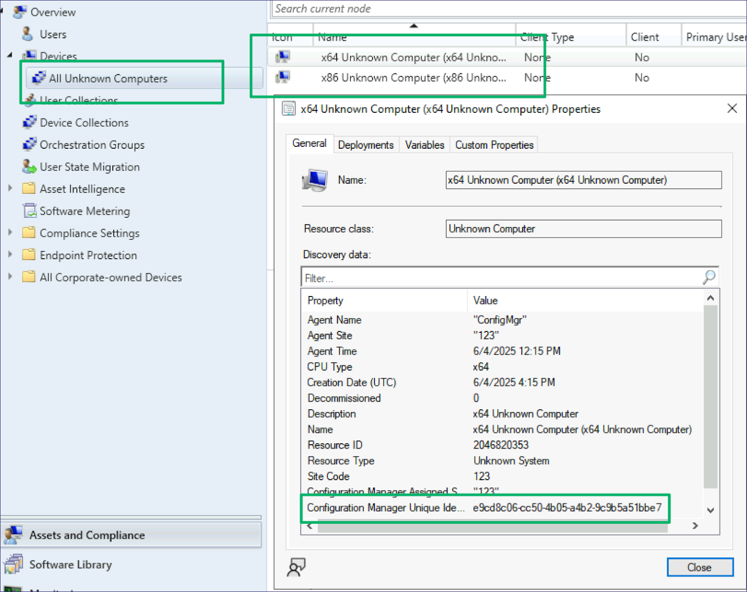
Task: Switch to the Deployments tab
Action: pos(365,145)
